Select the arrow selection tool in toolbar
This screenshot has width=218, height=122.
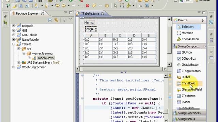(115, 6)
